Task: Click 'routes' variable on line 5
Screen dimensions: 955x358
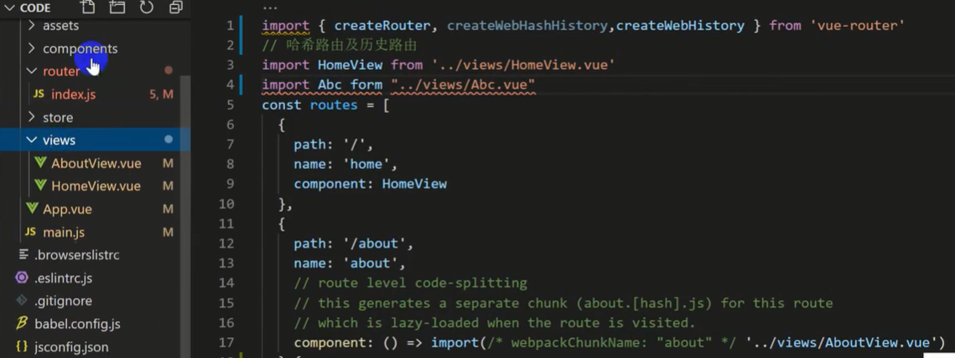Action: [x=334, y=105]
